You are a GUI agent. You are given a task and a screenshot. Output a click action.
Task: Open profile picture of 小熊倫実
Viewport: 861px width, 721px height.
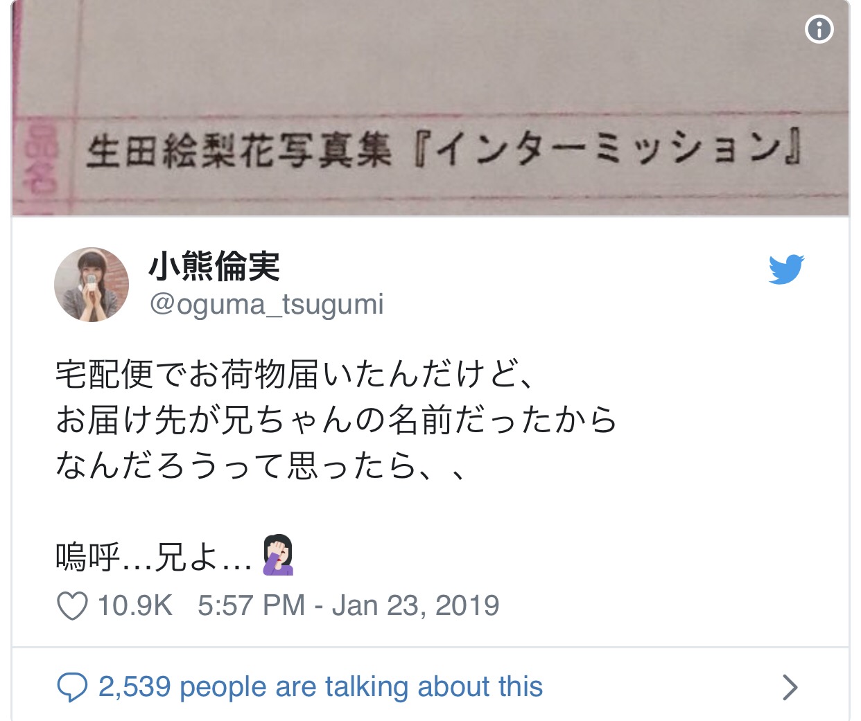tap(92, 285)
